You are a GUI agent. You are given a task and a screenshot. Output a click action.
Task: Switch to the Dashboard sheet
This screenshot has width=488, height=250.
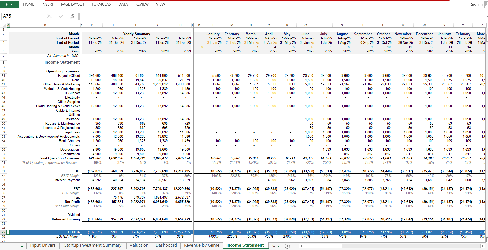[x=166, y=245]
